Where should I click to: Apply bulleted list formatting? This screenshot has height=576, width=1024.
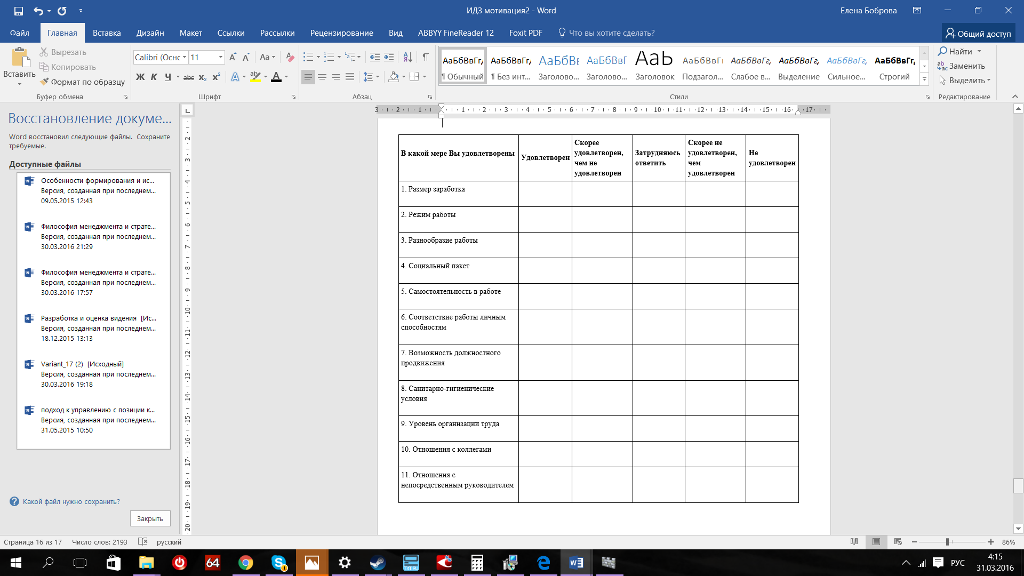308,57
